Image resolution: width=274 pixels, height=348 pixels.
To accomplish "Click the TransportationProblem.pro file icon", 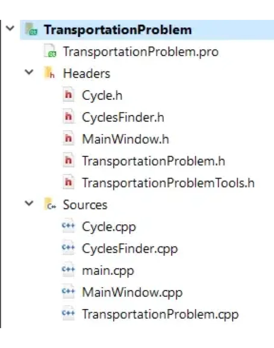I will pos(49,52).
